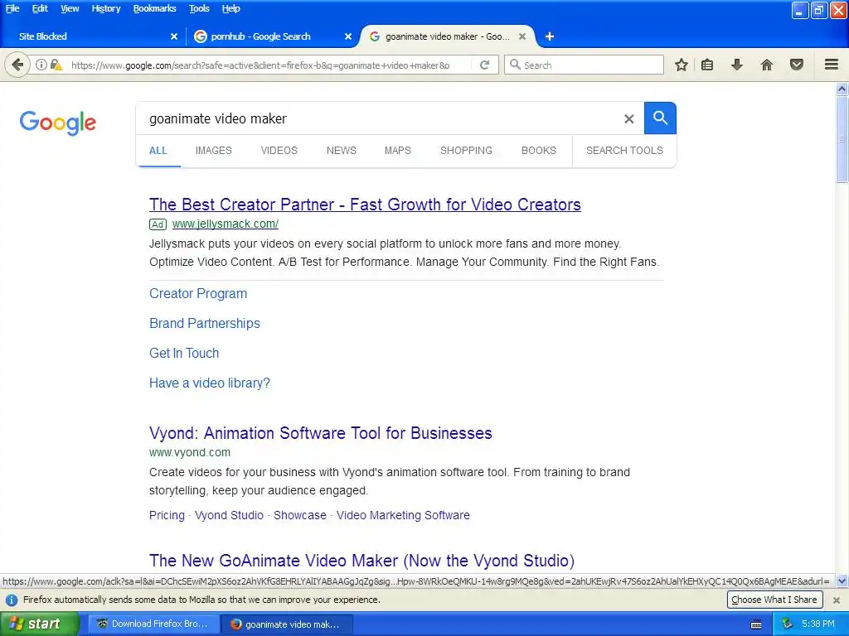Screen dimensions: 849x636
Task: Click the Google logo
Action: (58, 123)
